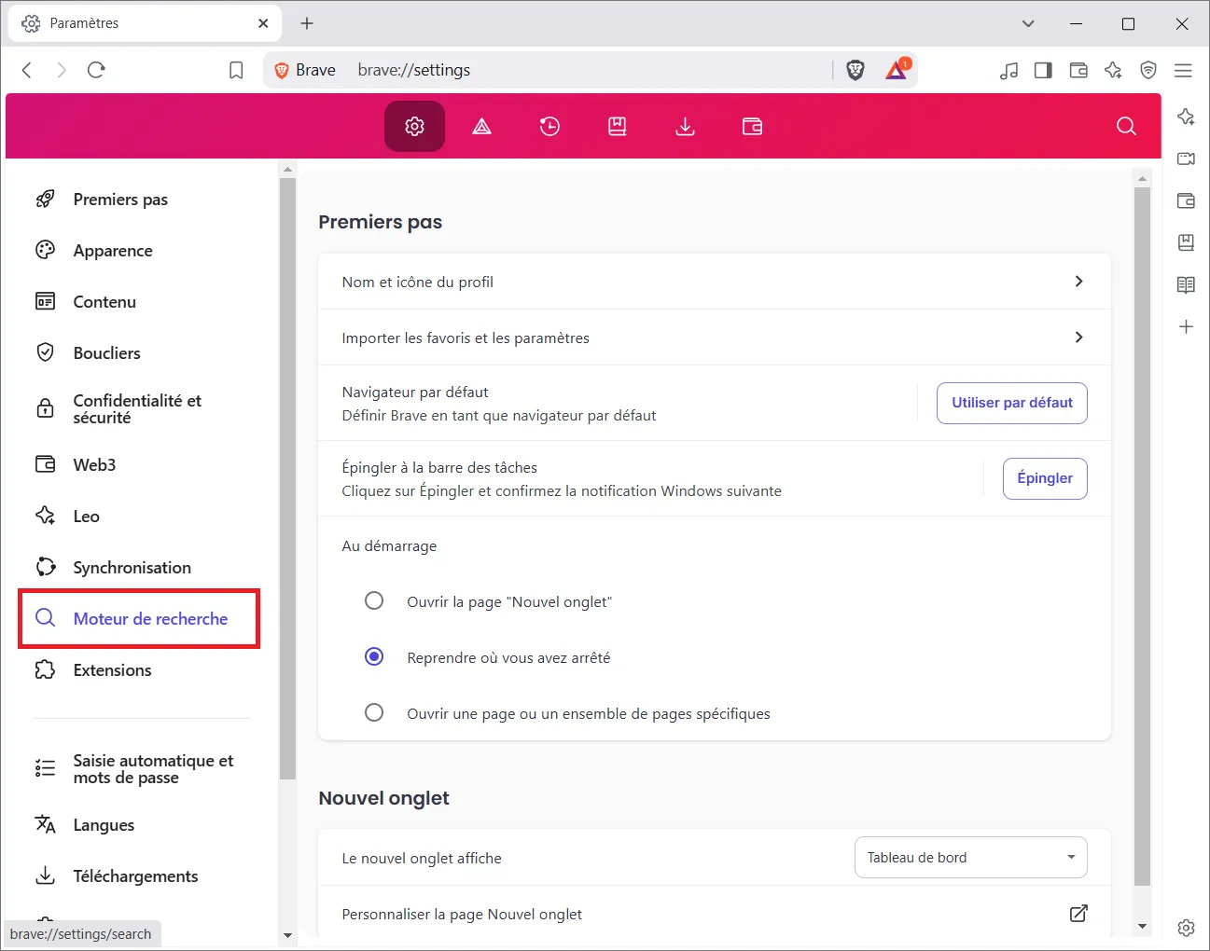Open Brave Wallet toolbar icon

click(x=1078, y=70)
